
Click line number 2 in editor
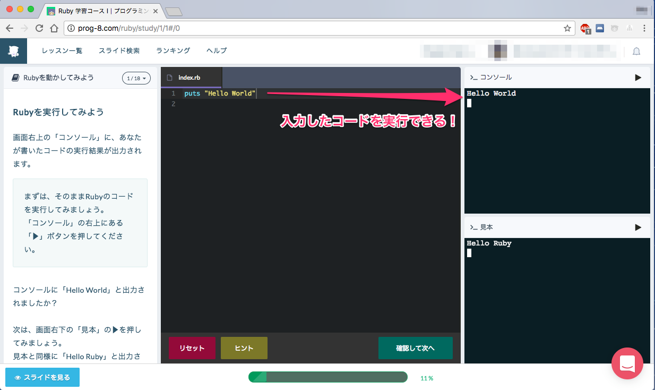click(x=173, y=104)
